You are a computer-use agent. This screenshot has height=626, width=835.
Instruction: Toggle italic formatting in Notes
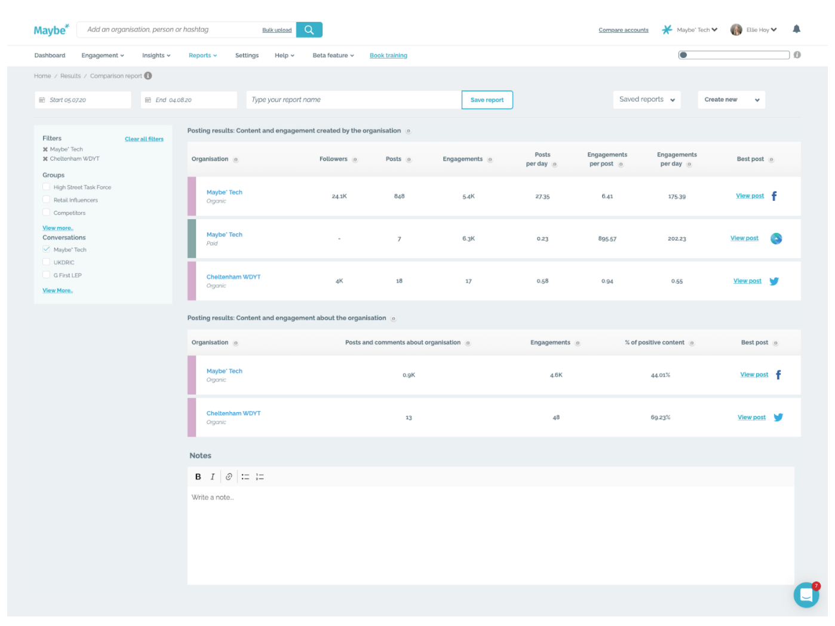tap(212, 477)
